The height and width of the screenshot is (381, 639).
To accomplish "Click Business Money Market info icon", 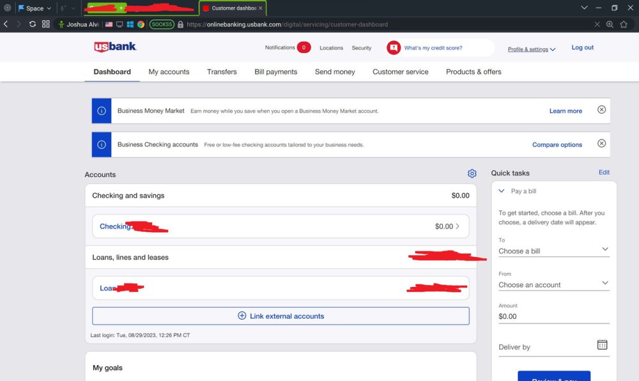I will click(102, 111).
